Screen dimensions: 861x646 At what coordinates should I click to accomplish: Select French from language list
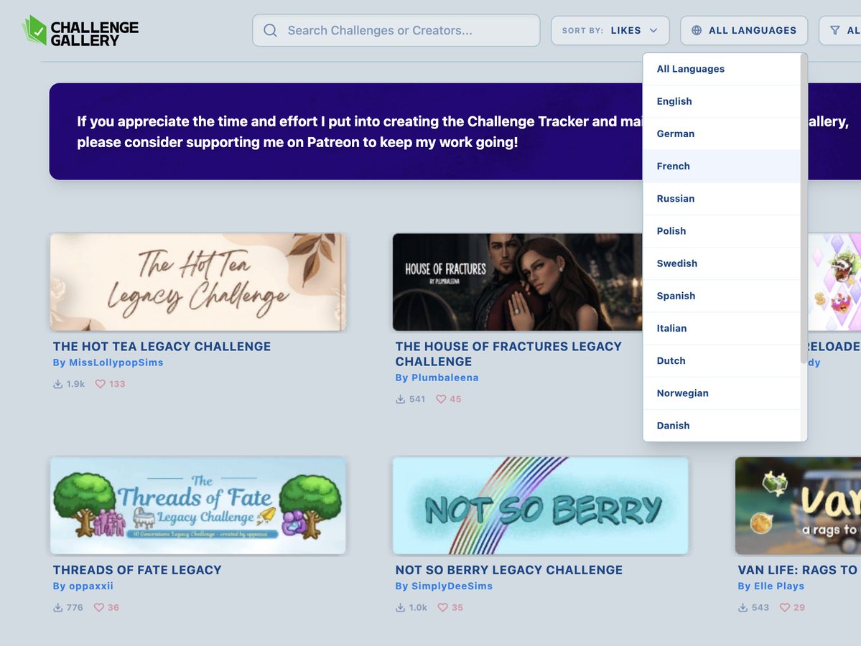click(722, 166)
